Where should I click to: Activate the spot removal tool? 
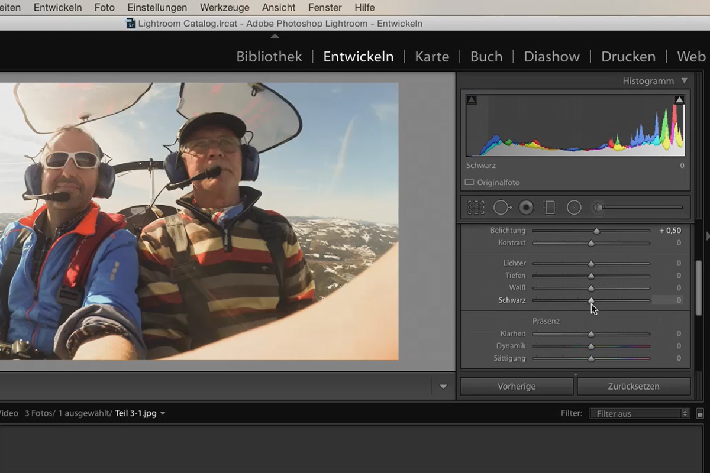coord(502,208)
